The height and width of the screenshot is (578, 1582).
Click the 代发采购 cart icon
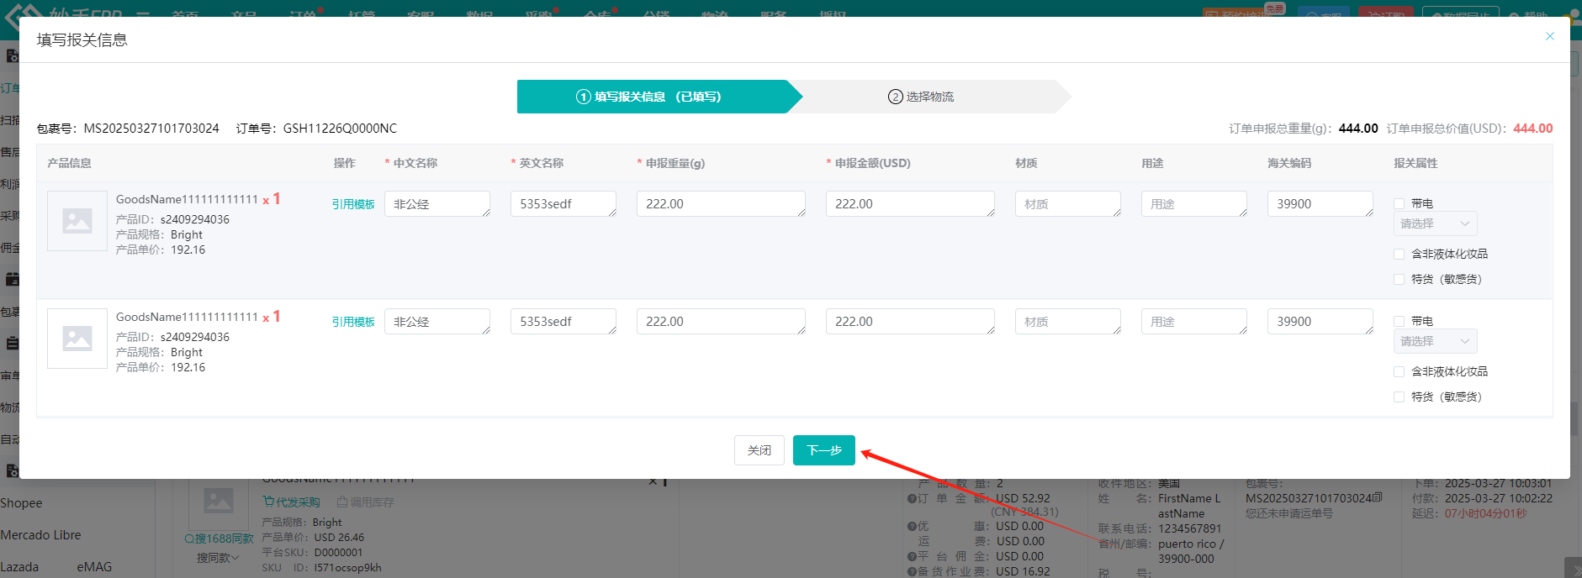click(269, 502)
